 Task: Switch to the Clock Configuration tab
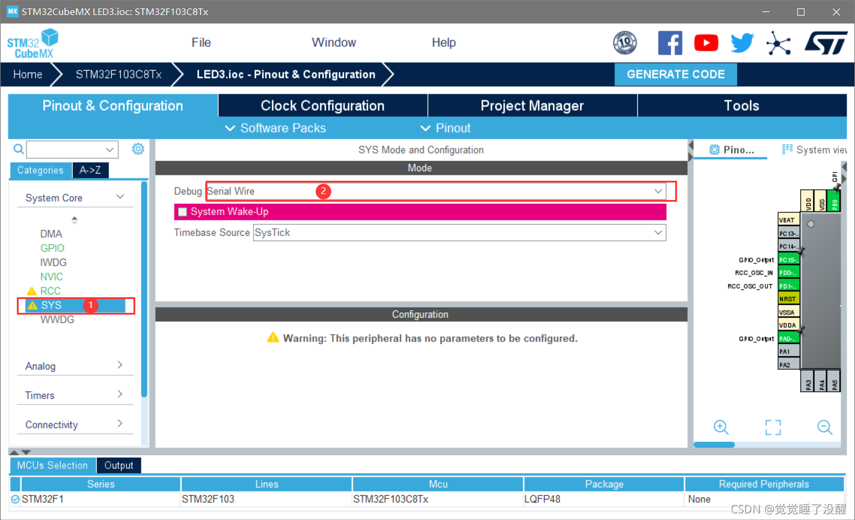pos(323,106)
